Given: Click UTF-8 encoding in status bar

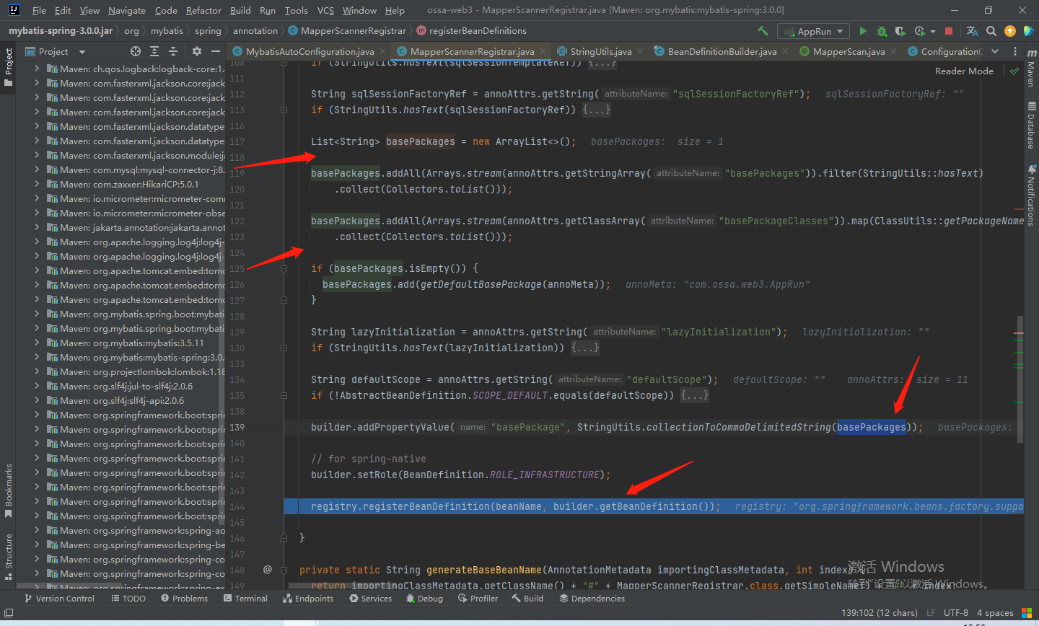Looking at the screenshot, I should click(956, 612).
